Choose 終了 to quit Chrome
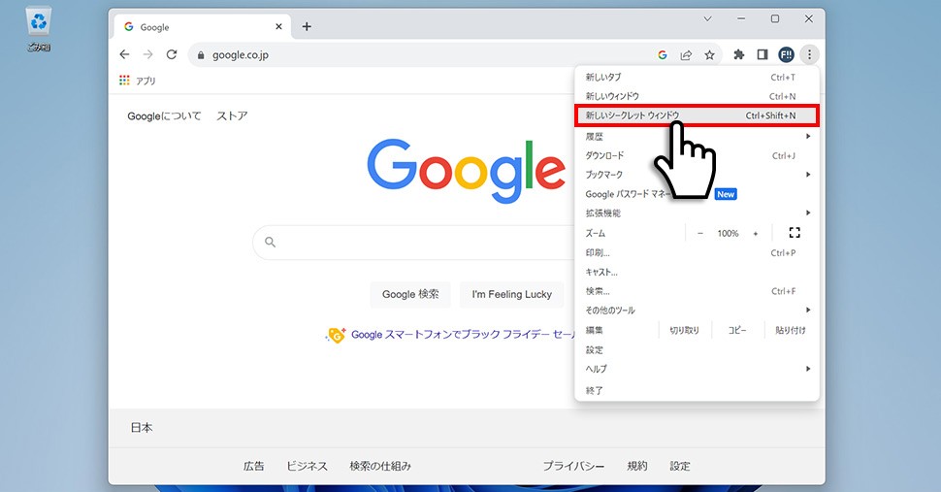Screen dimensions: 941x492 coord(697,391)
